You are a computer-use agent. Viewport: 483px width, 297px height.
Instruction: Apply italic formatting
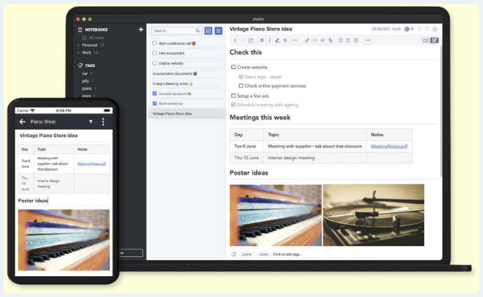[270, 40]
